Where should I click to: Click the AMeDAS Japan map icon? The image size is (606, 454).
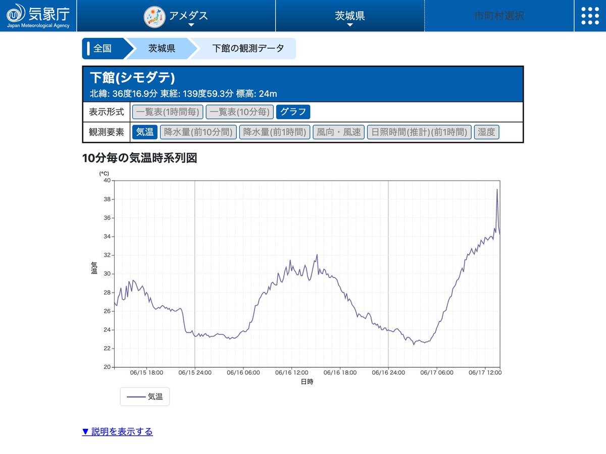pos(154,16)
